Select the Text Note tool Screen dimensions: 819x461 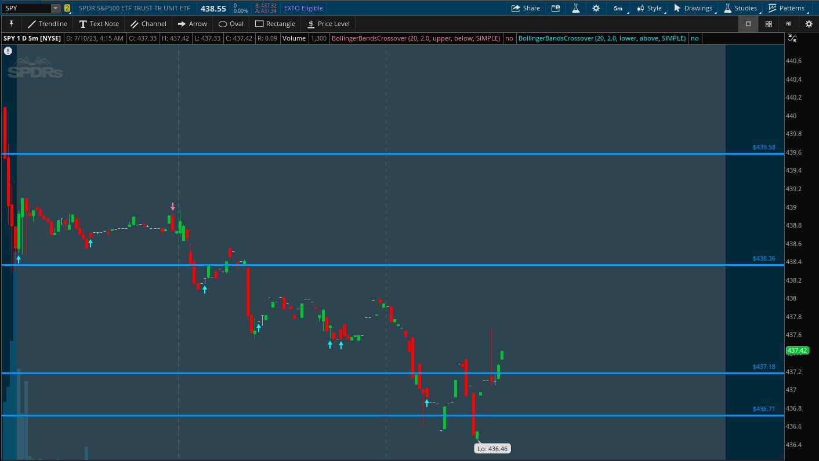pyautogui.click(x=99, y=24)
